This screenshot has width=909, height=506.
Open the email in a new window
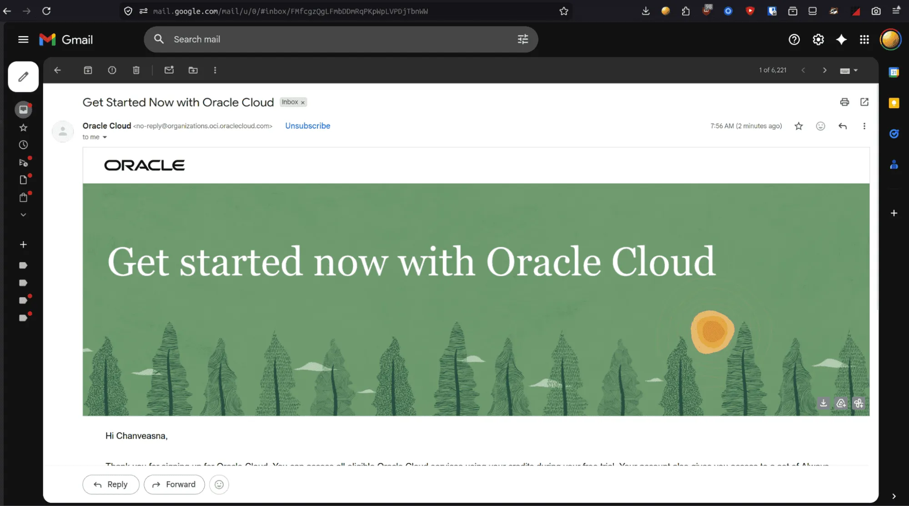pos(864,102)
